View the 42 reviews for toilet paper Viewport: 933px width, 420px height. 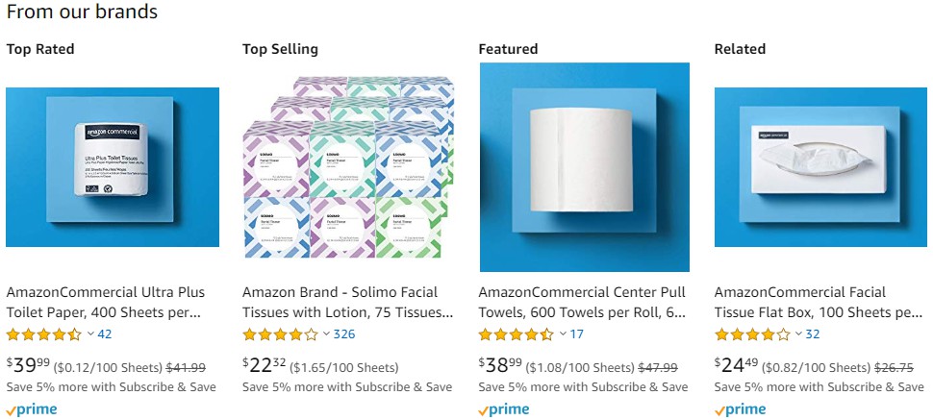pos(105,334)
